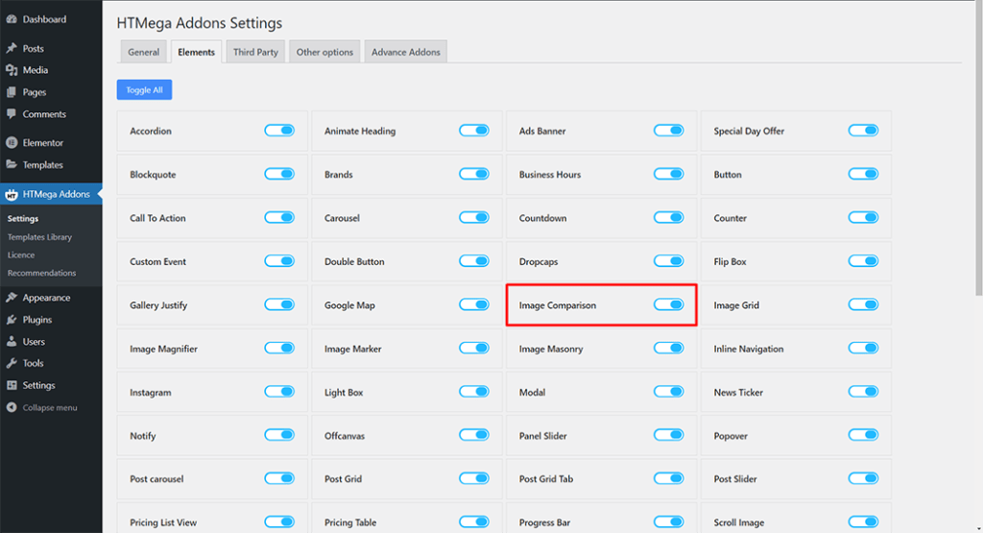Image resolution: width=983 pixels, height=533 pixels.
Task: Toggle the Flip Box switch
Action: point(863,261)
